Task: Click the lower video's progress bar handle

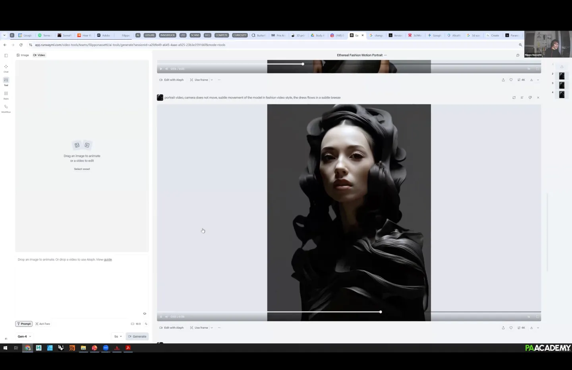Action: [381, 312]
